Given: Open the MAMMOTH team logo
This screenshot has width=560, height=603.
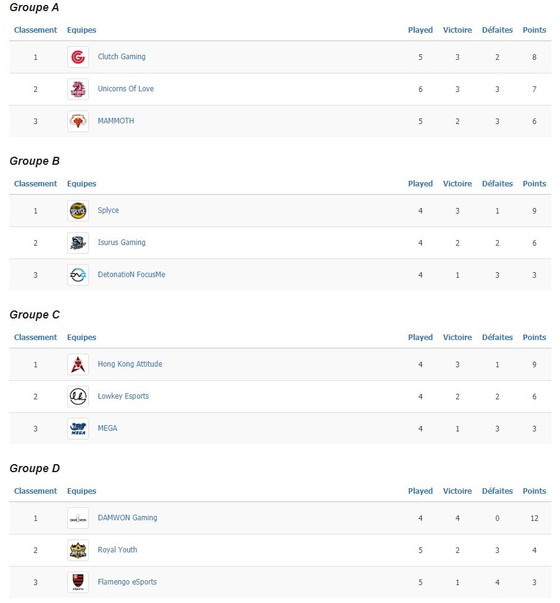Looking at the screenshot, I should pyautogui.click(x=78, y=122).
